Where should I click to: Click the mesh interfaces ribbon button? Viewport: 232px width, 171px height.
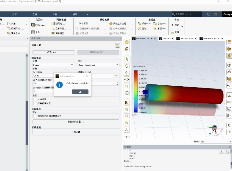click(x=39, y=25)
